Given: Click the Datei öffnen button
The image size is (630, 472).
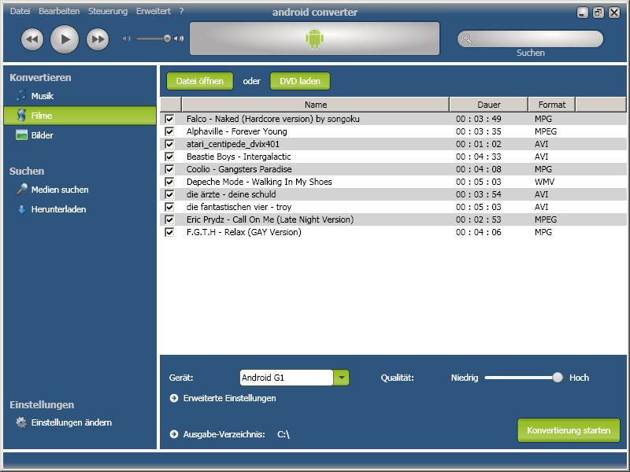Looking at the screenshot, I should [200, 81].
